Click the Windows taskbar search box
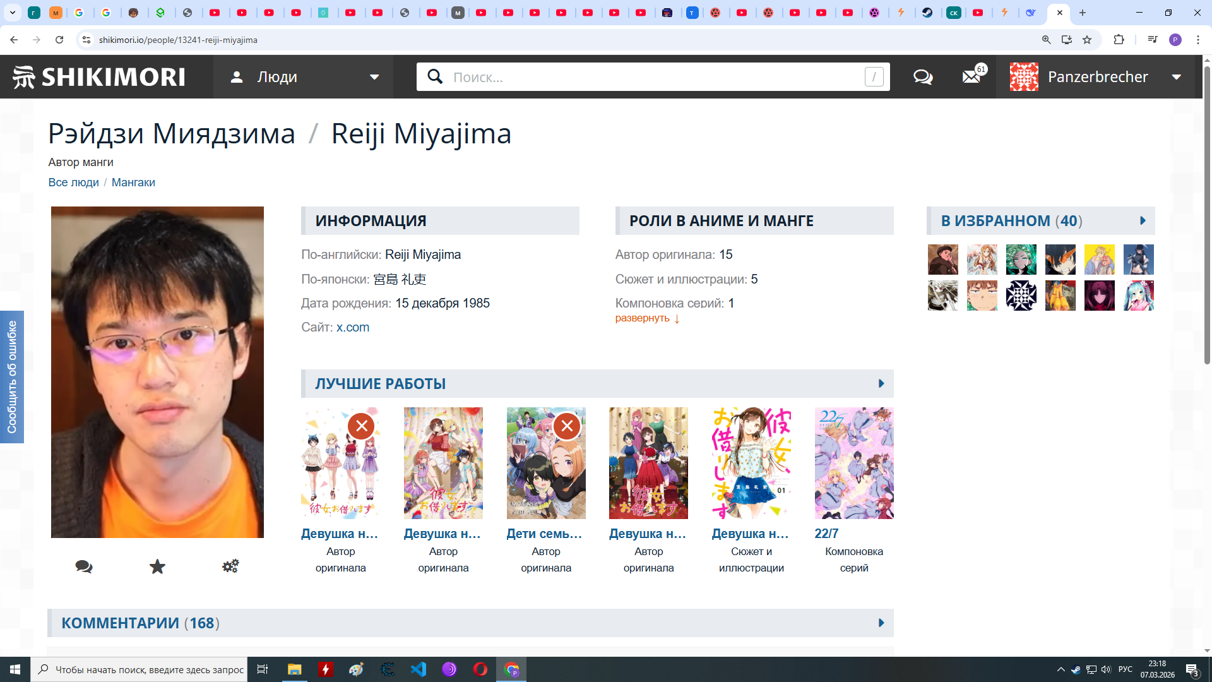 click(138, 669)
